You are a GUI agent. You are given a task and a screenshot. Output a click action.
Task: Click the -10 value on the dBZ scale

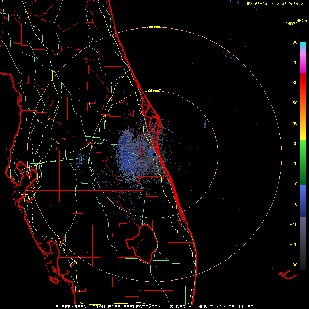pos(294,225)
